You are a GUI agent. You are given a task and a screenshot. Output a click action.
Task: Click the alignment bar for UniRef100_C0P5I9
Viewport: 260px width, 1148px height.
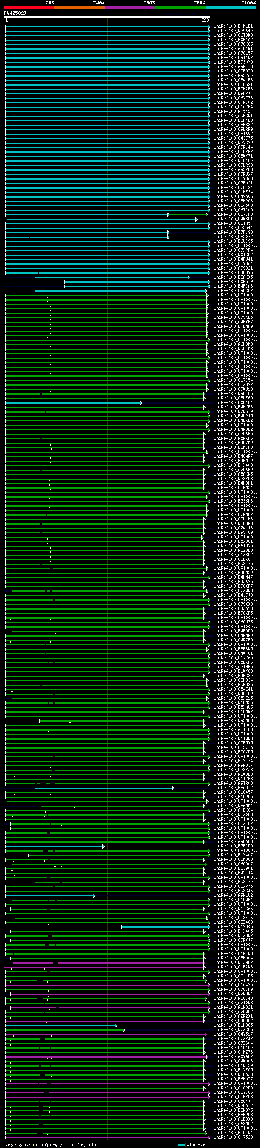tap(137, 282)
